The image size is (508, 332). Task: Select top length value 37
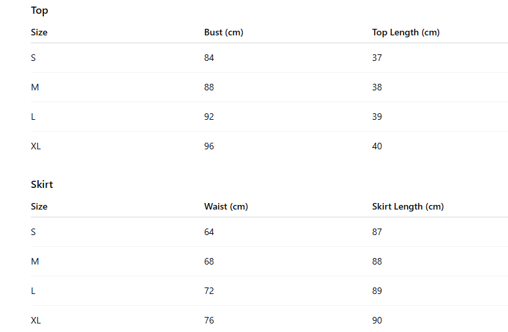click(x=377, y=58)
